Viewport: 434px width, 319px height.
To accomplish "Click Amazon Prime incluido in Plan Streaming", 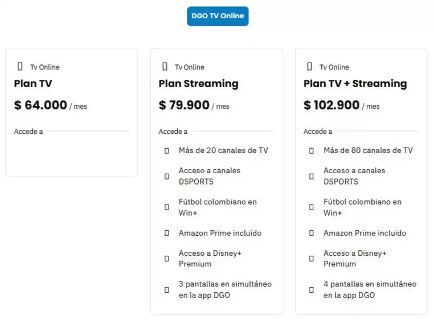I will (x=220, y=233).
